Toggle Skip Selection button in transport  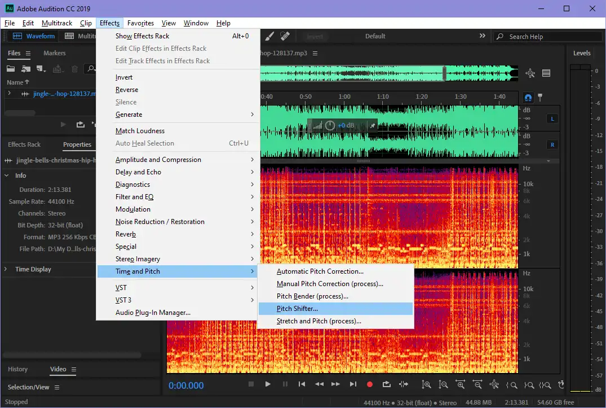[x=404, y=384]
